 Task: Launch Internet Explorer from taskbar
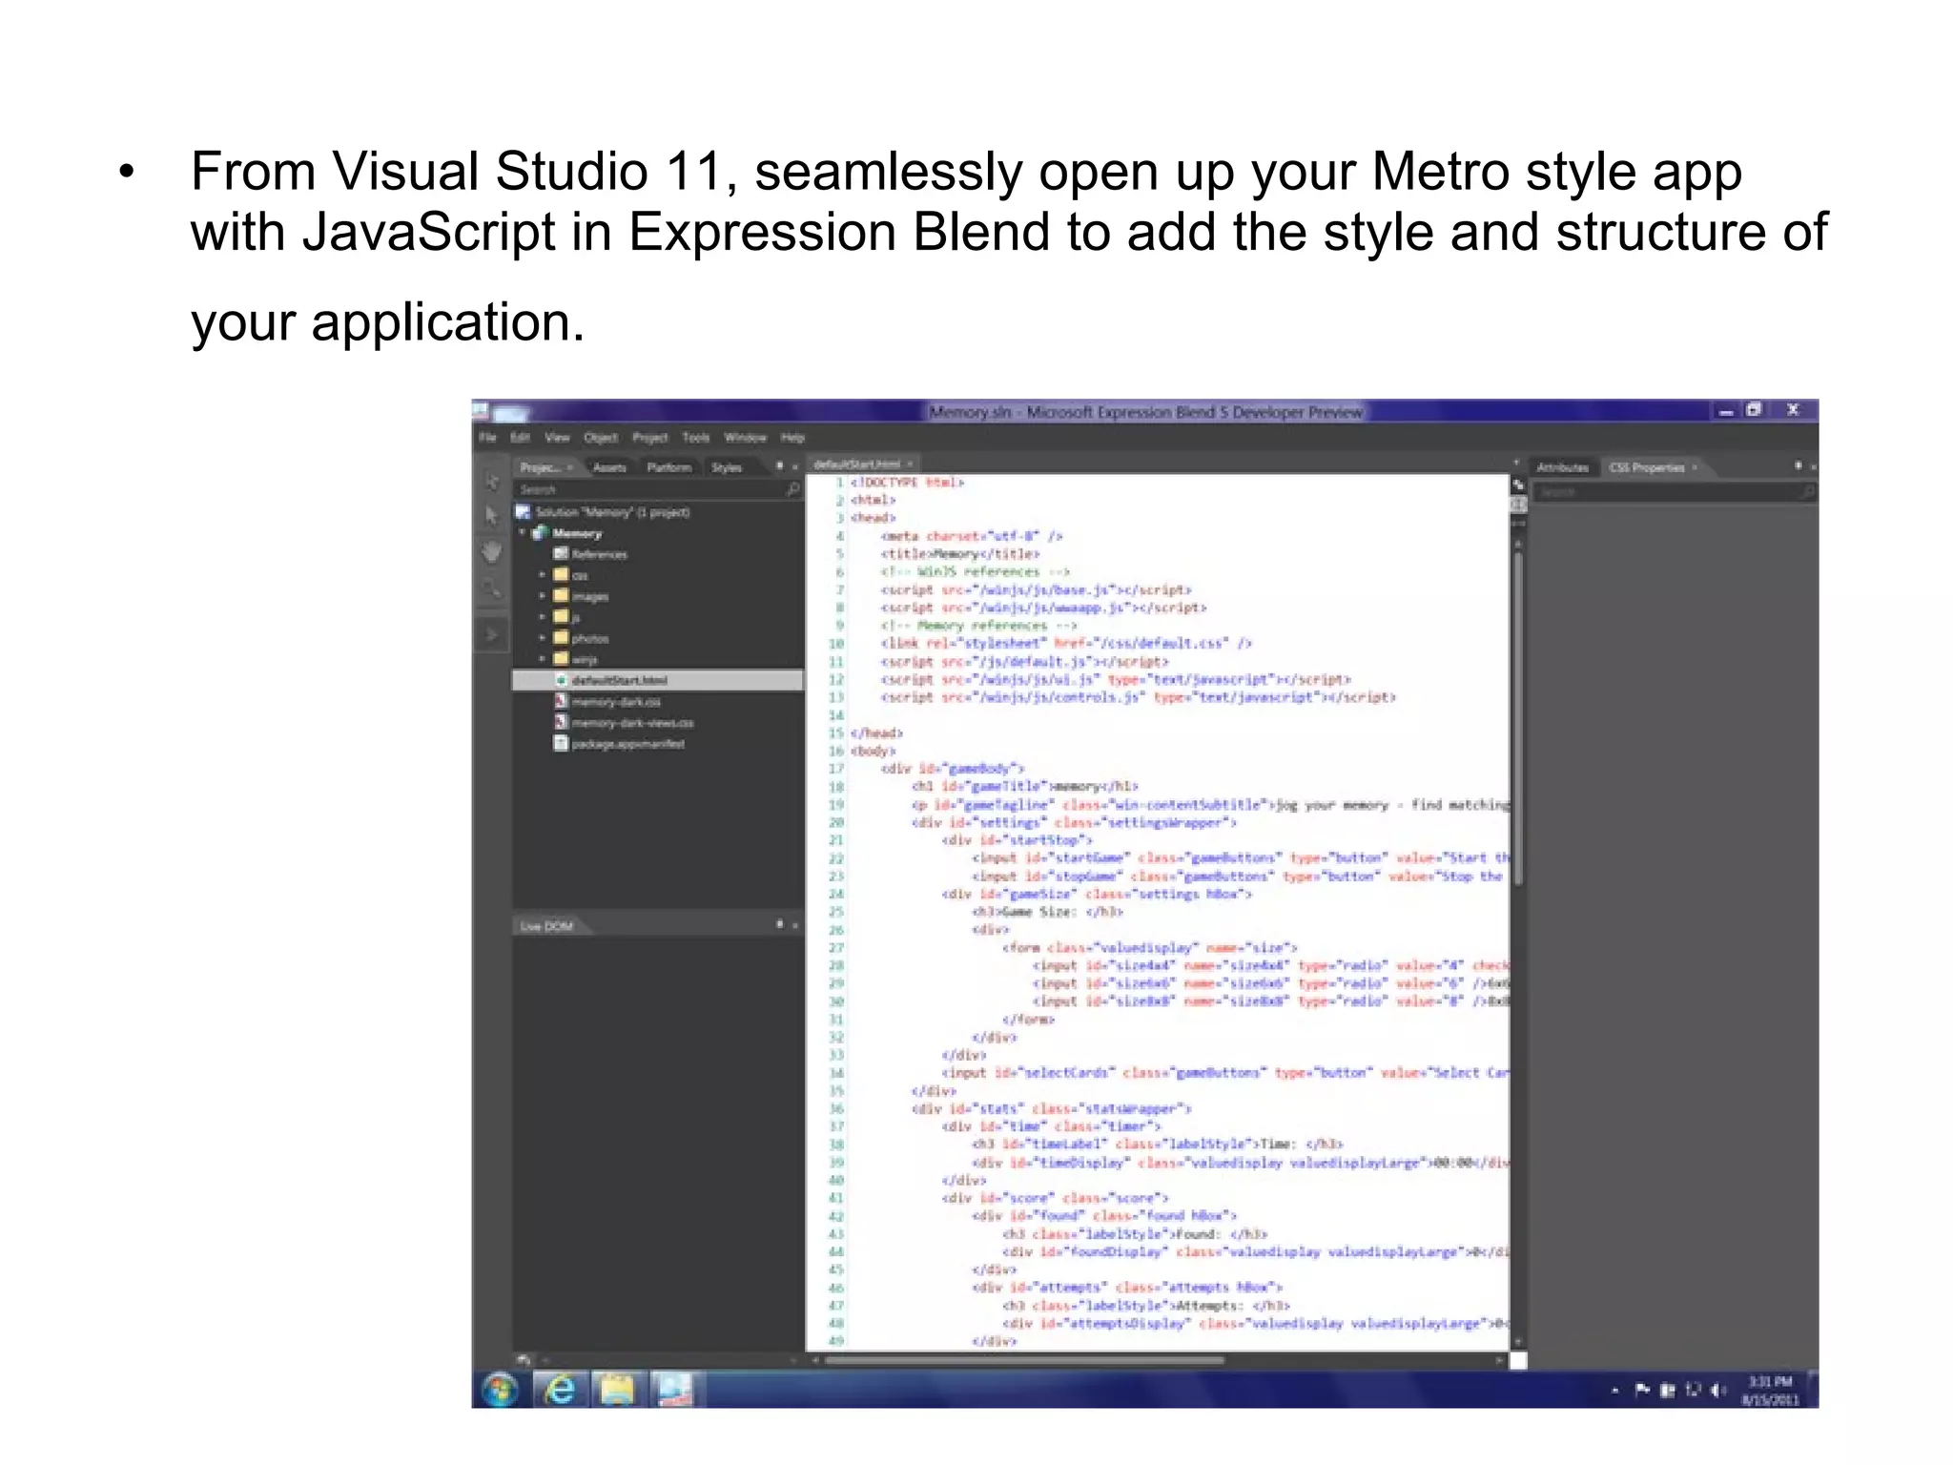(560, 1390)
